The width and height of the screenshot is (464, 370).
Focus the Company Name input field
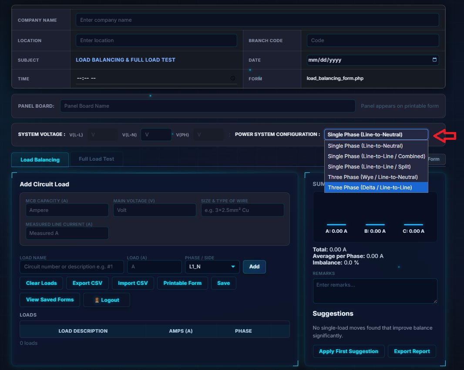tap(257, 20)
